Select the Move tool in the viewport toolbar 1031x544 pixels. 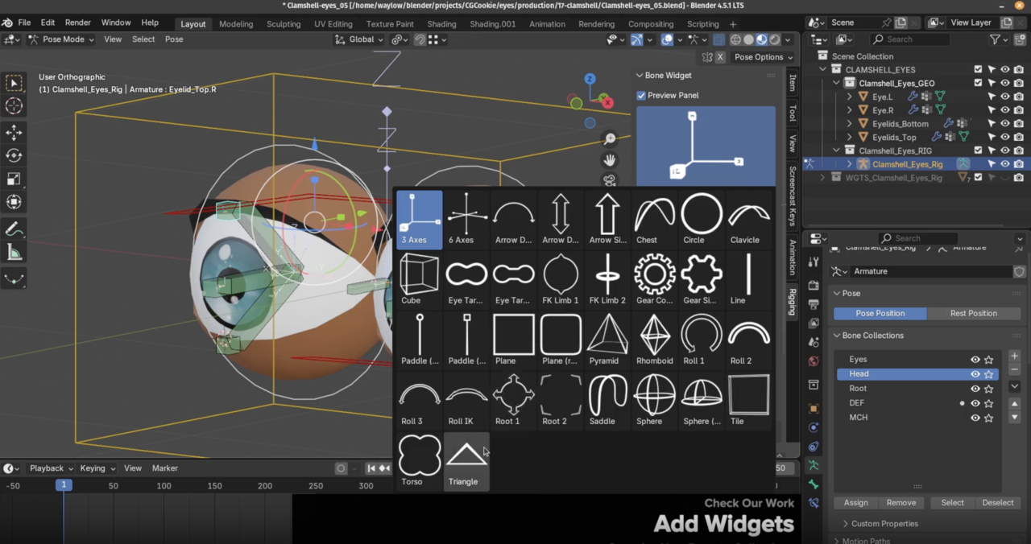pos(14,132)
